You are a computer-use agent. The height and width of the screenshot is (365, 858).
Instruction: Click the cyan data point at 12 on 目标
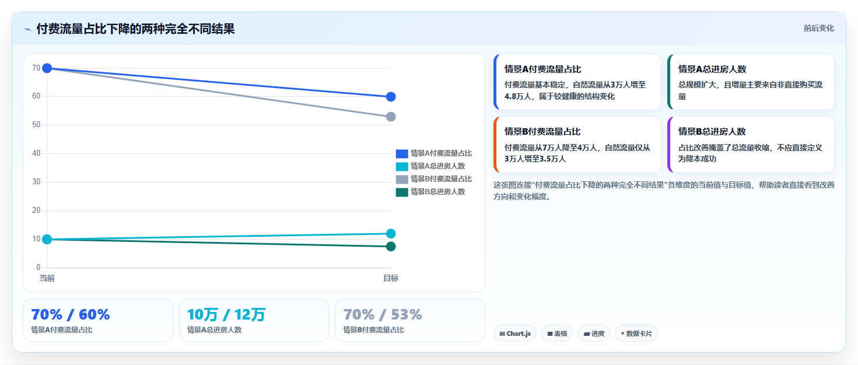[x=391, y=234]
